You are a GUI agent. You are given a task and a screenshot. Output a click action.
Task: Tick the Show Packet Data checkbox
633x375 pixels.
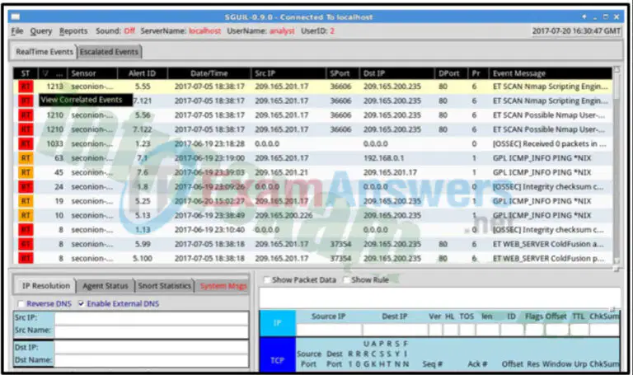point(266,279)
